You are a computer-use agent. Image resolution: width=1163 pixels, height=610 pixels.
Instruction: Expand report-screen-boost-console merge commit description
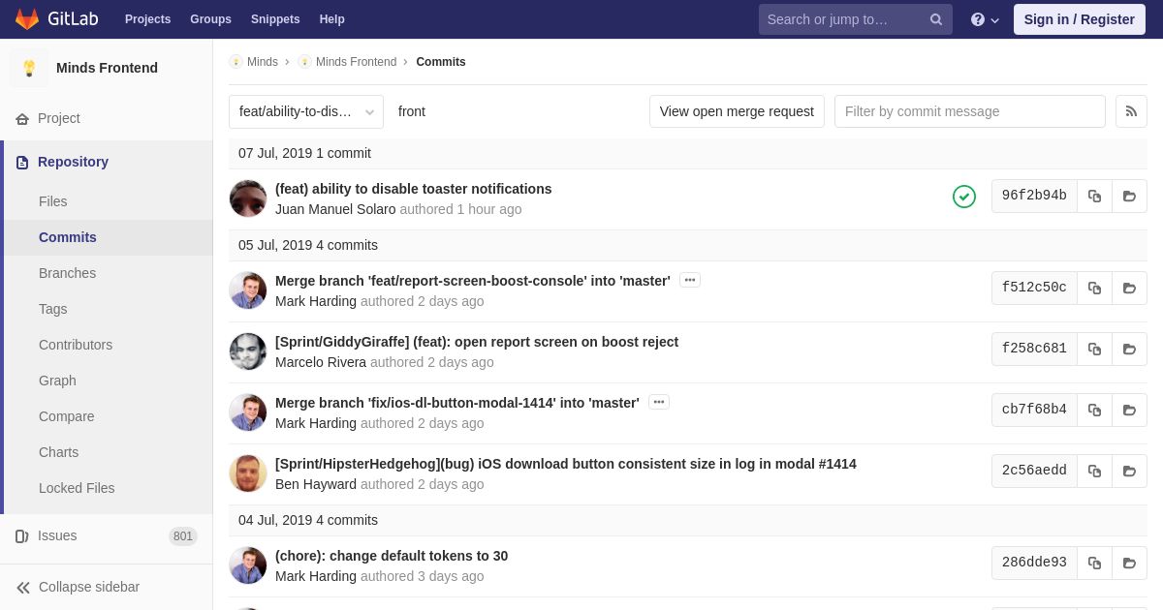pos(690,280)
